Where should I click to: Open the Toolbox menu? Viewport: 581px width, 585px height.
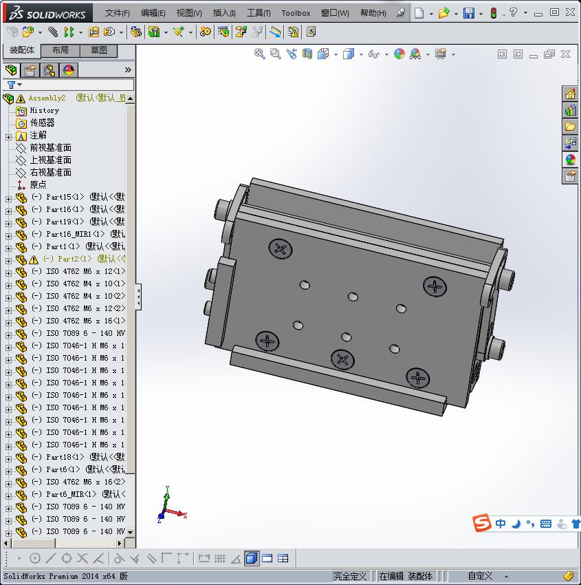coord(296,13)
